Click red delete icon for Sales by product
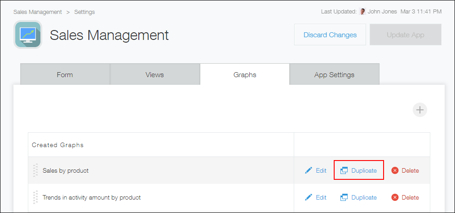 pos(395,170)
